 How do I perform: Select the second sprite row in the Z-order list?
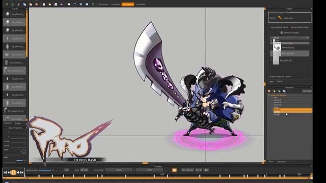coord(14,22)
